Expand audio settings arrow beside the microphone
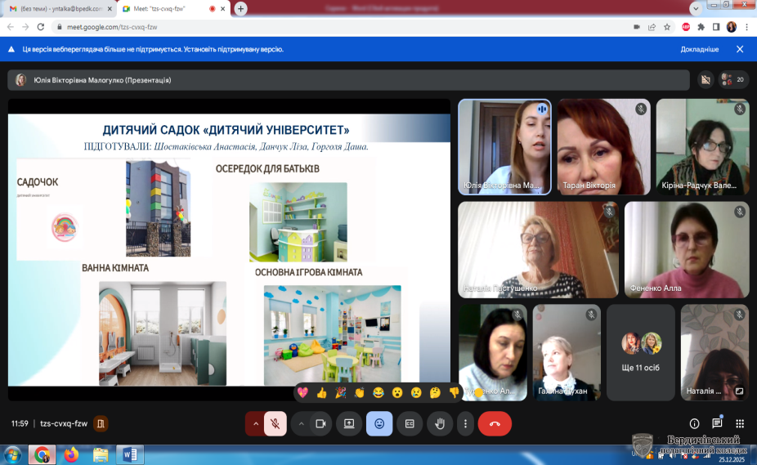Viewport: 757px width, 465px height. [x=256, y=423]
